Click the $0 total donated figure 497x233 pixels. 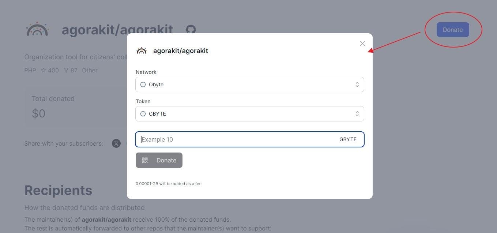click(x=38, y=113)
